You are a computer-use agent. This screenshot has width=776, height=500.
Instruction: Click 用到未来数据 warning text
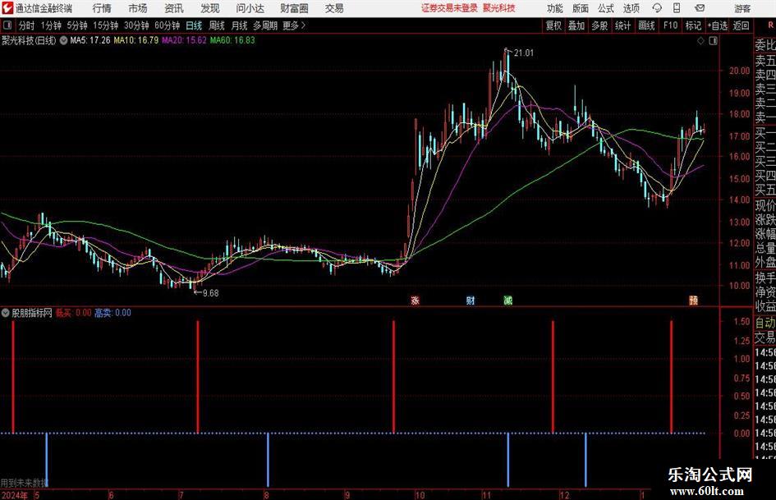pyautogui.click(x=25, y=483)
